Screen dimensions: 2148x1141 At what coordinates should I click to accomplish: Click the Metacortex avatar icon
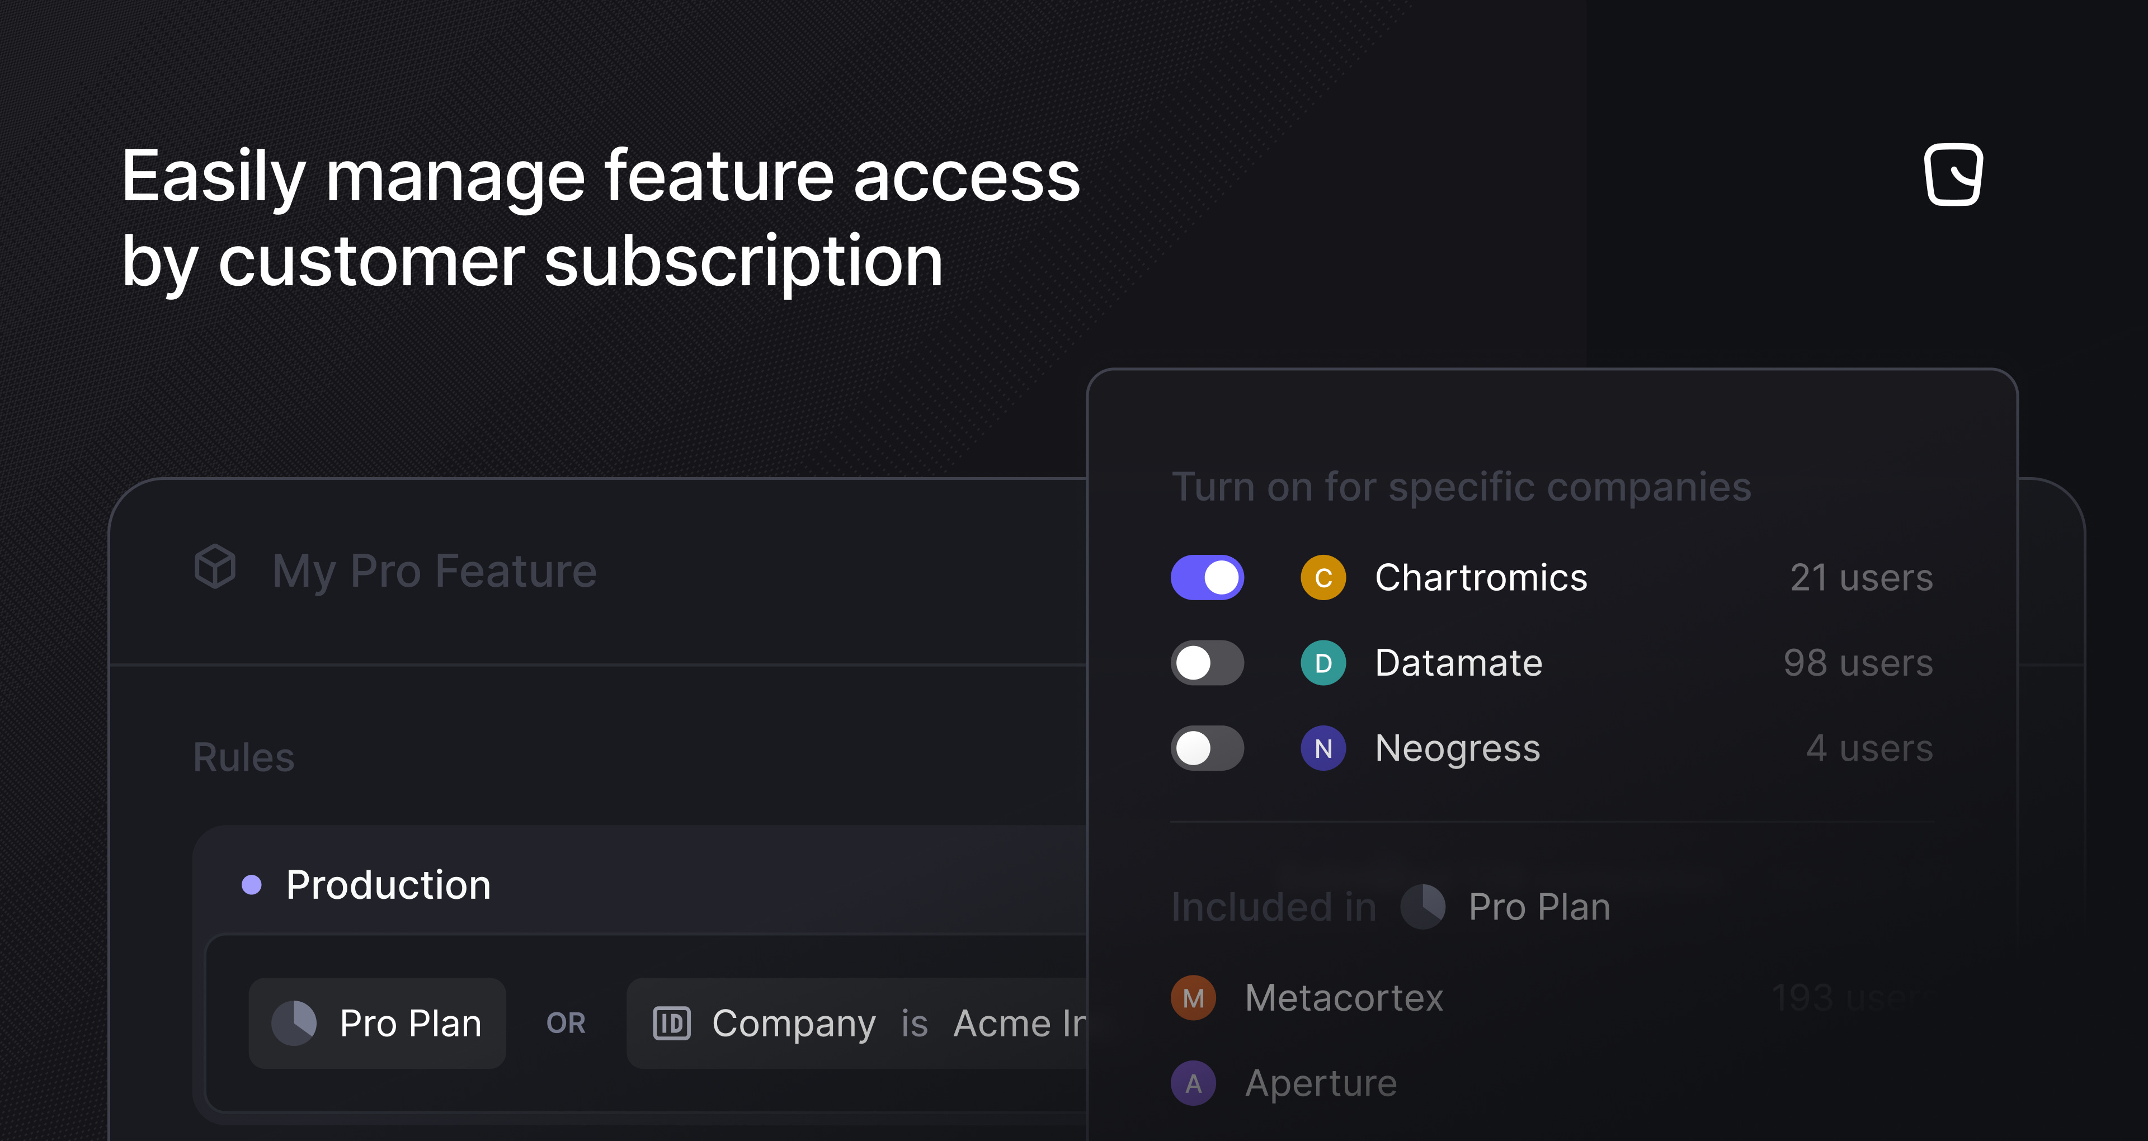(1193, 998)
